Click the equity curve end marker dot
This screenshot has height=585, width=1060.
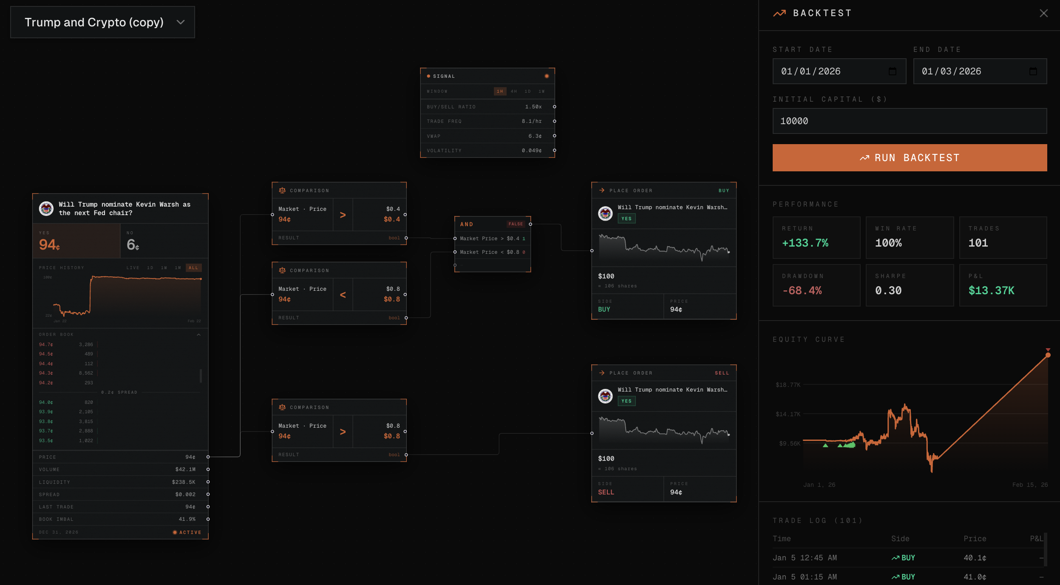[1048, 355]
